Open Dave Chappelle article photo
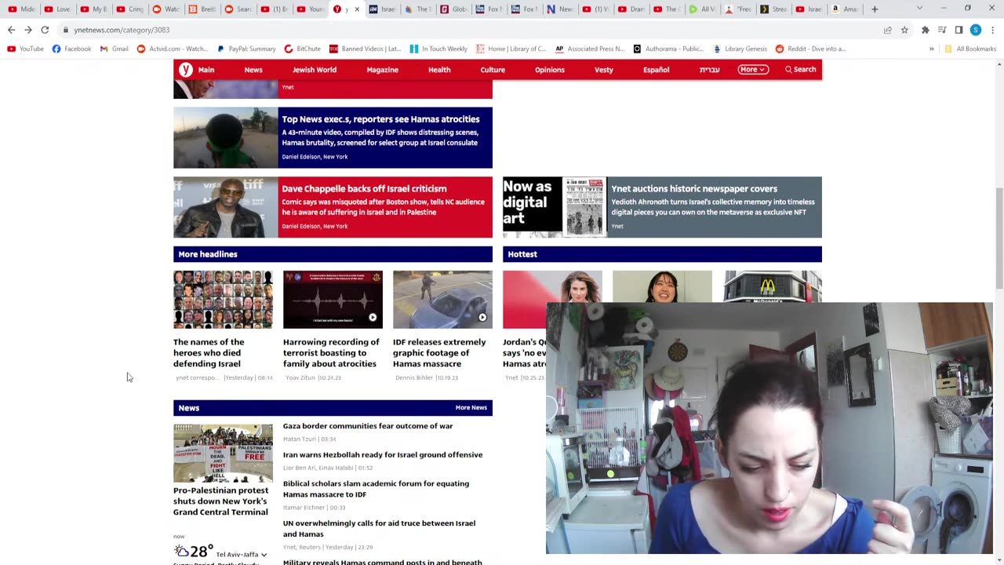This screenshot has width=1004, height=565. (226, 207)
